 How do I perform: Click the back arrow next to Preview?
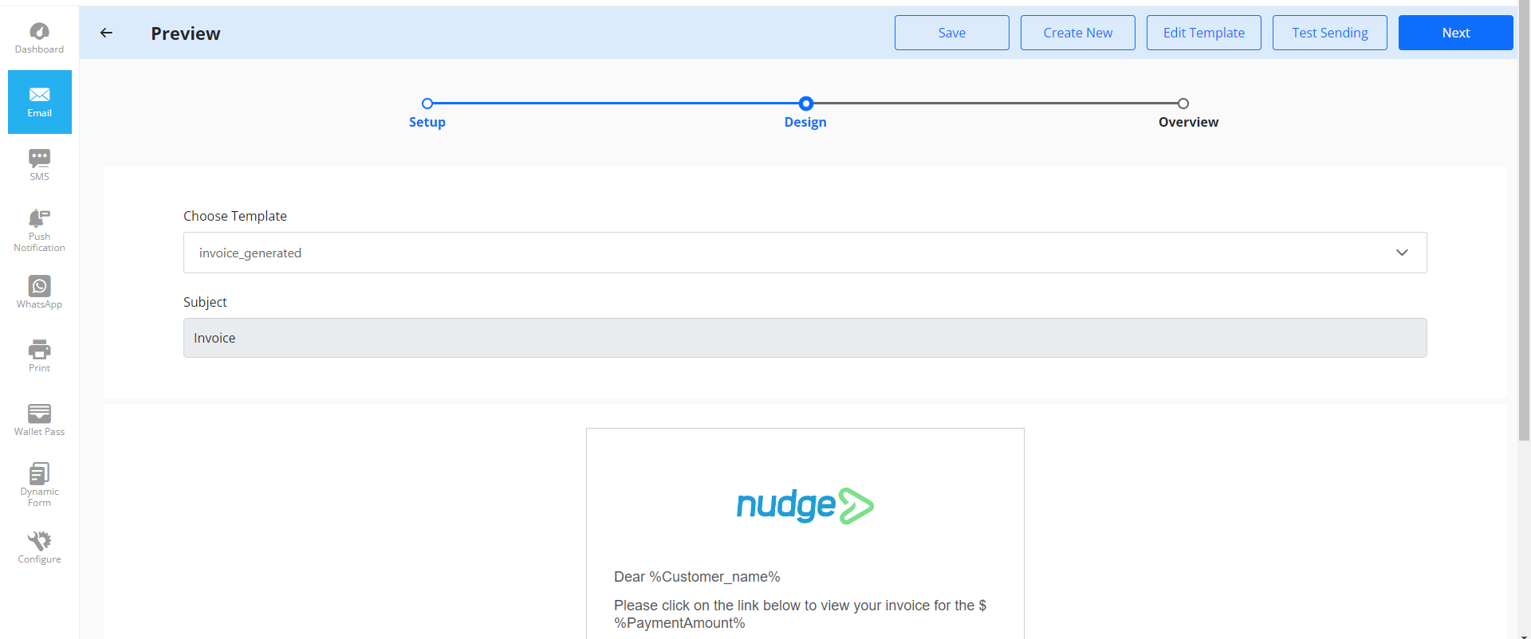click(x=106, y=33)
